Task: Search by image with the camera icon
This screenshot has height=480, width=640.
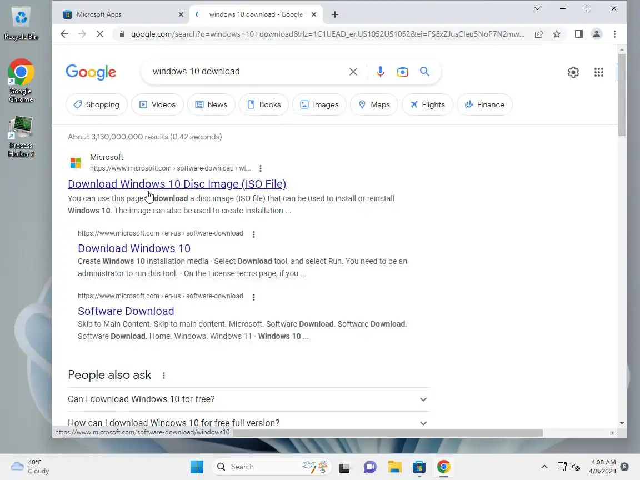Action: click(x=402, y=72)
